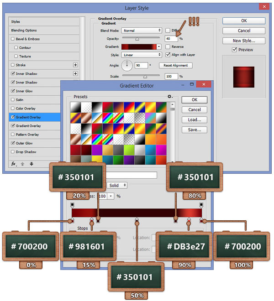
Task: Click the gradient Name text field
Action: coord(132,175)
